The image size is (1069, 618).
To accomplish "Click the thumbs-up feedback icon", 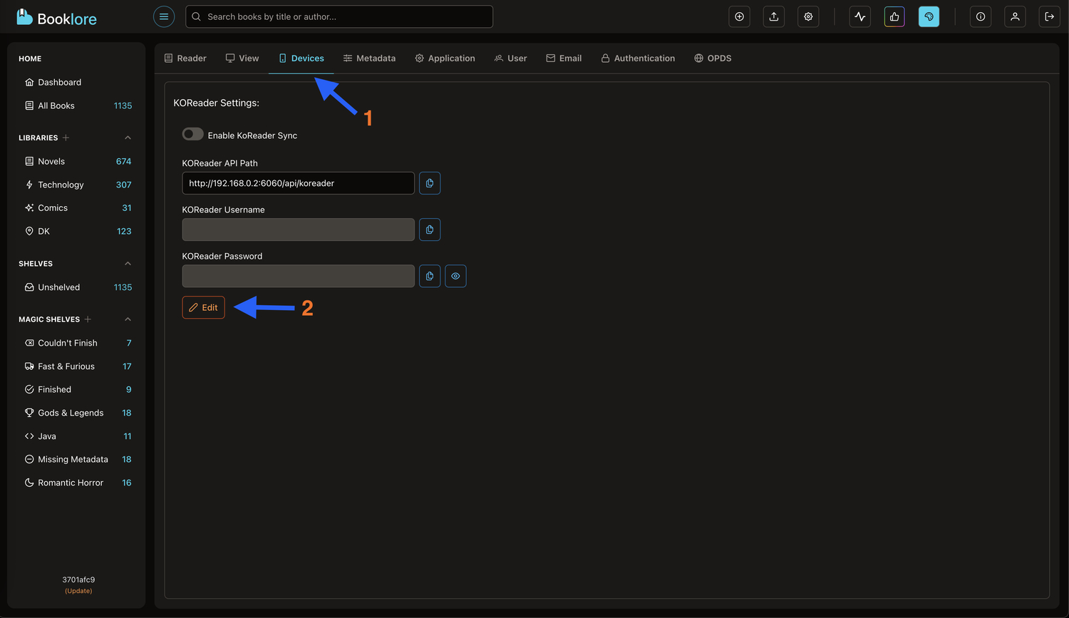I will click(x=894, y=16).
